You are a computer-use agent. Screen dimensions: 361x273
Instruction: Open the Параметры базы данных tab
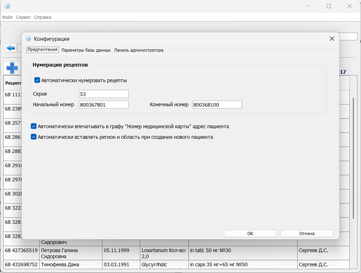click(x=86, y=50)
